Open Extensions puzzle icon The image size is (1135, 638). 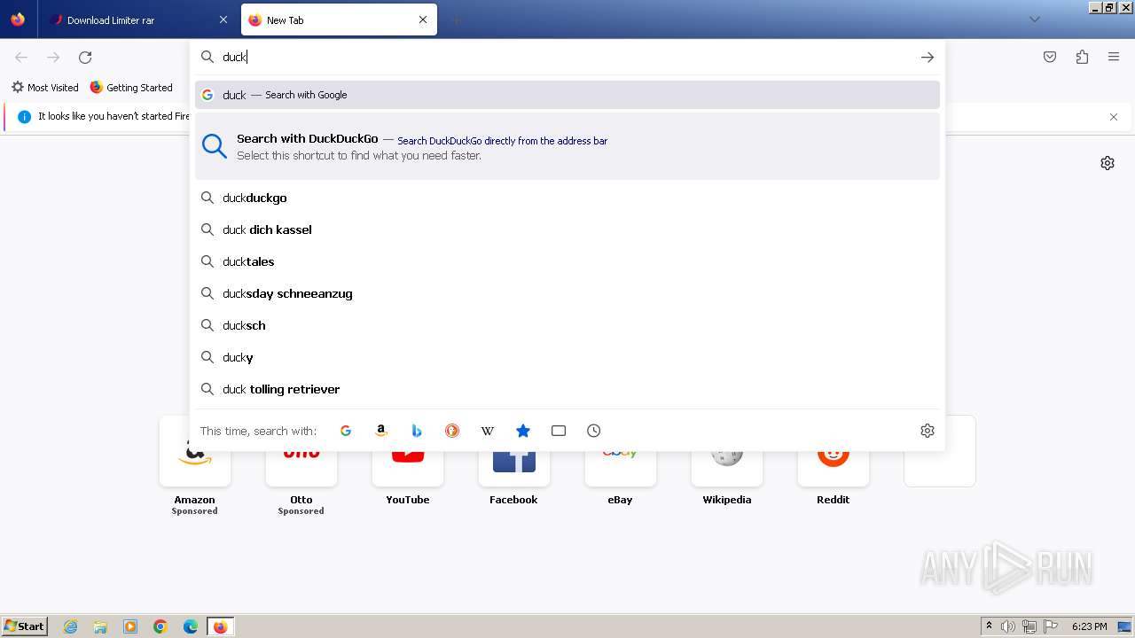(1082, 57)
